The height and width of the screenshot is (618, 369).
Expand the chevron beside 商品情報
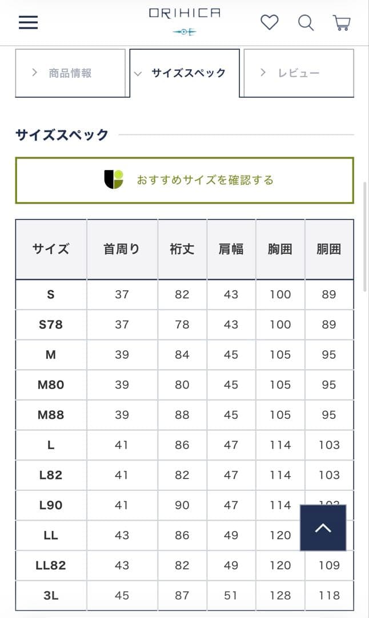[x=35, y=73]
